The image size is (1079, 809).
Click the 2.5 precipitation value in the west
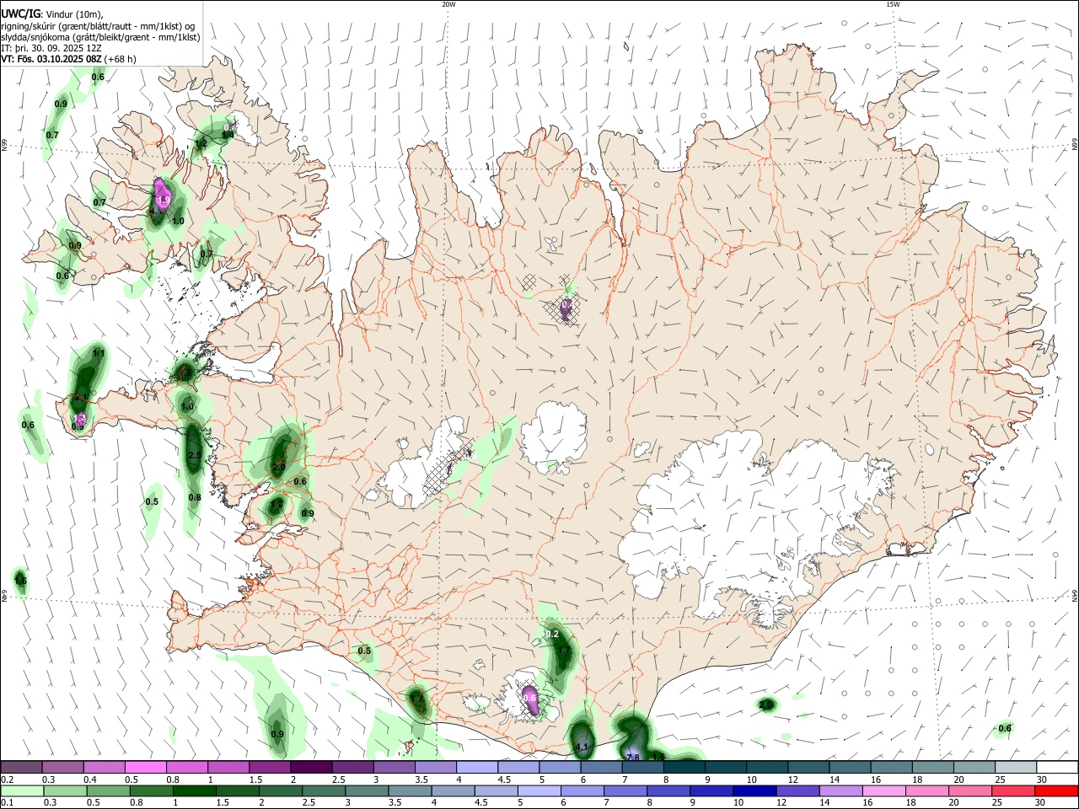(x=194, y=455)
